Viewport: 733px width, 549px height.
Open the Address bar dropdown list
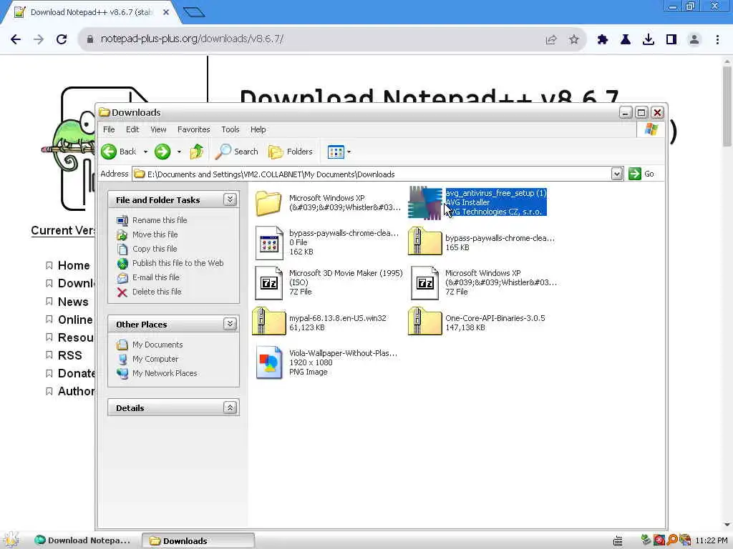616,174
